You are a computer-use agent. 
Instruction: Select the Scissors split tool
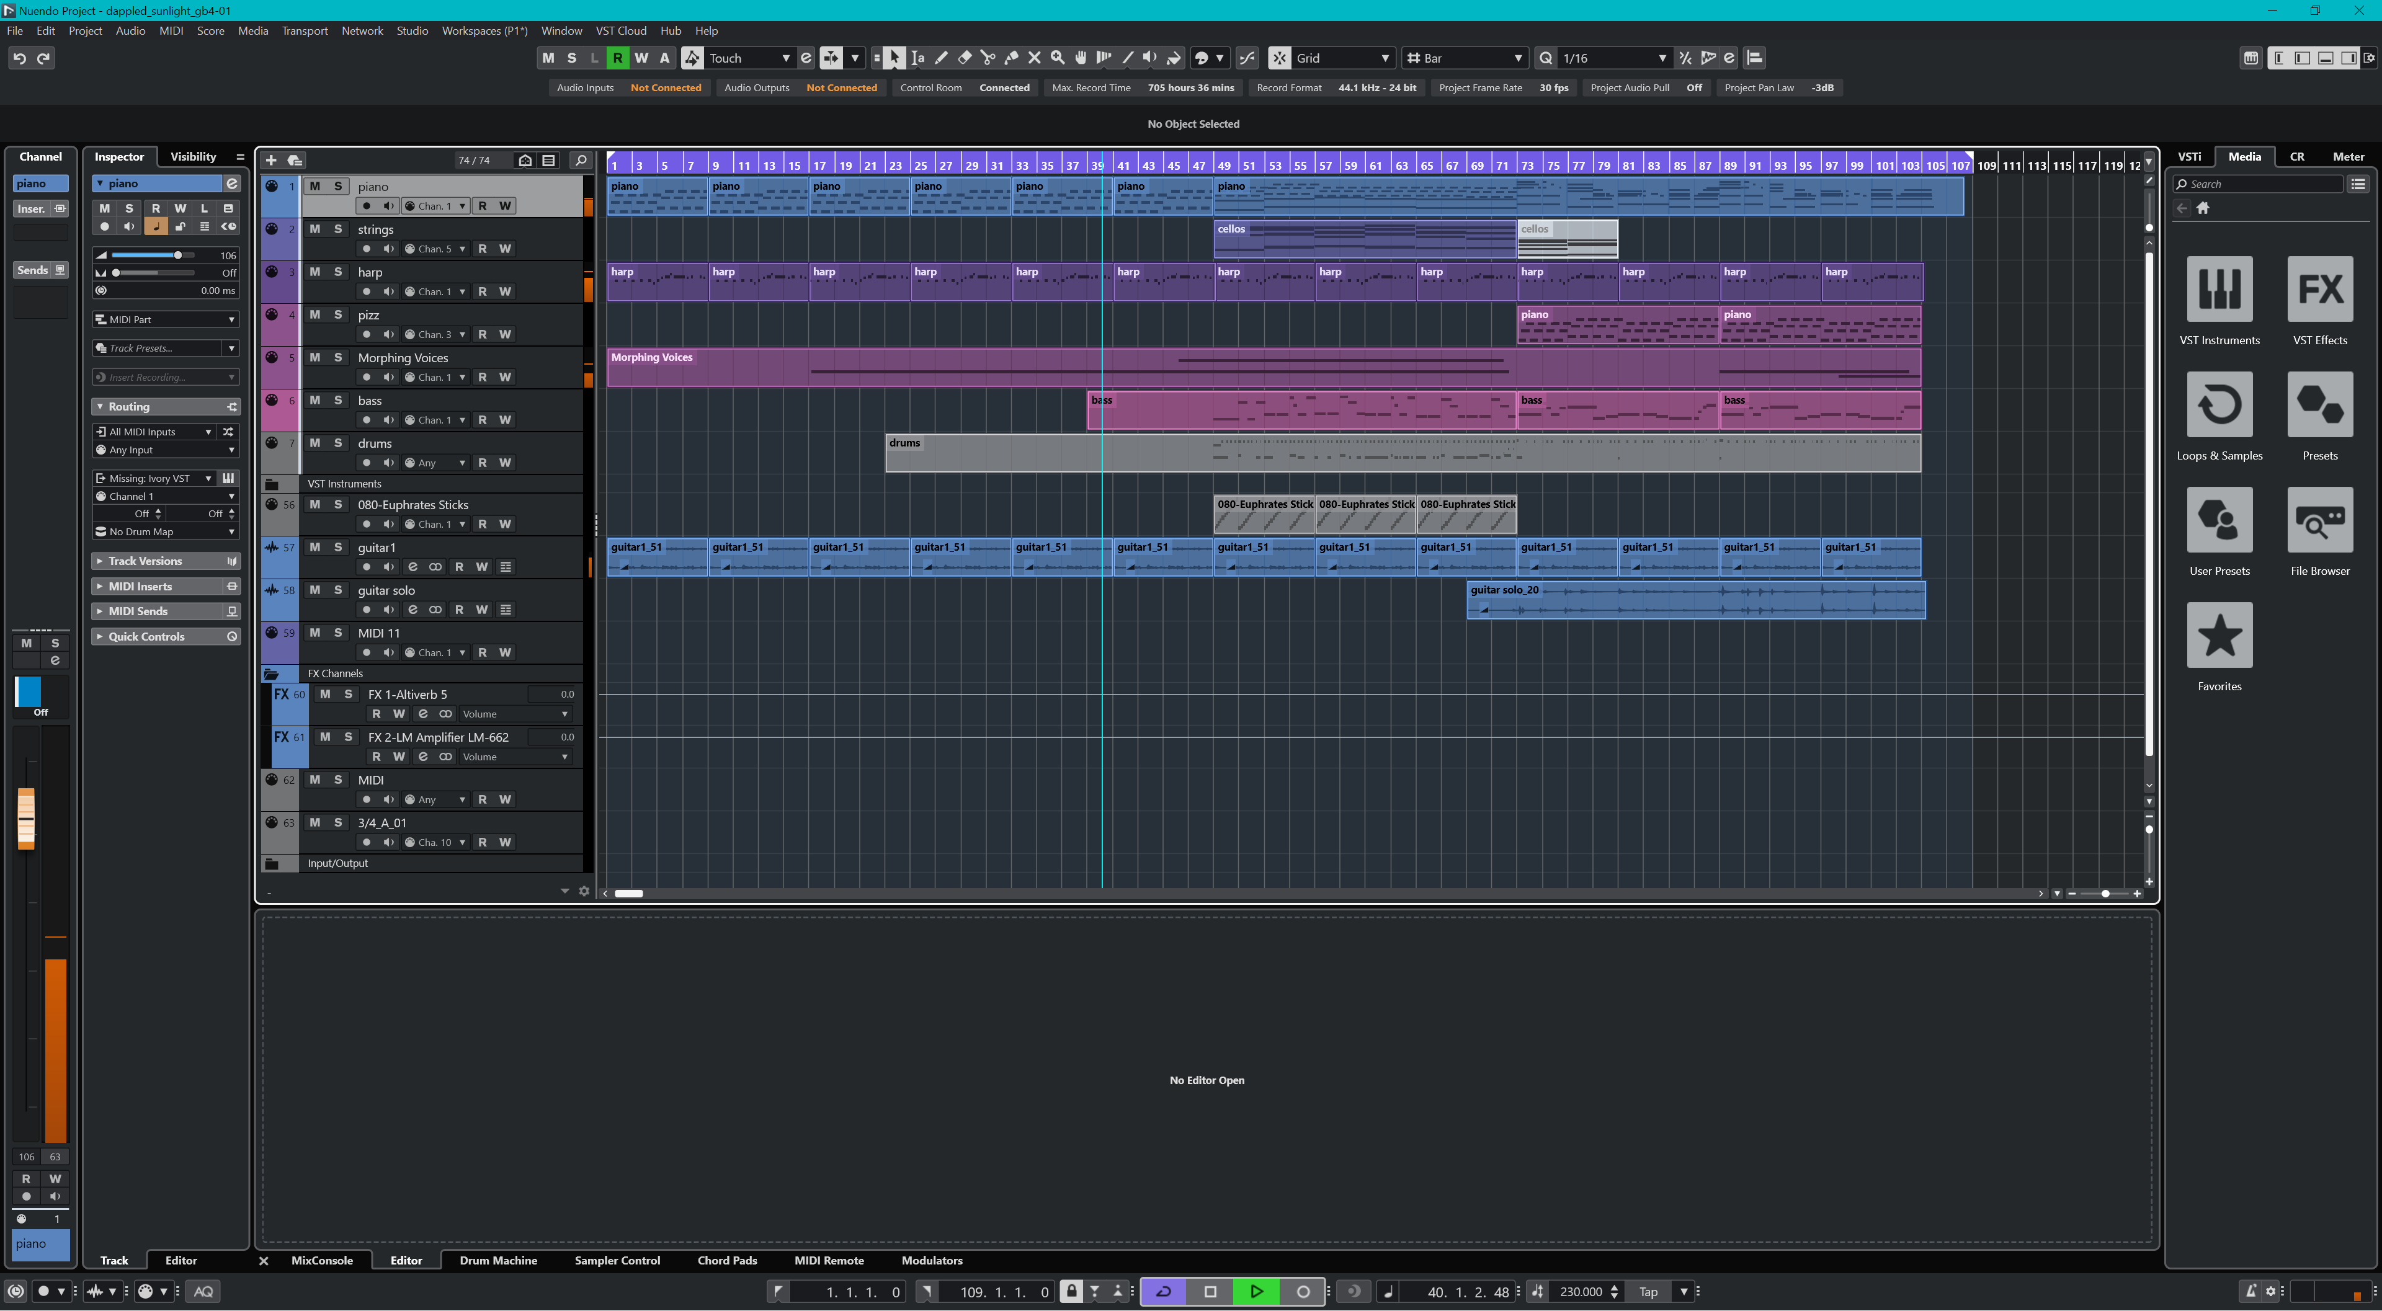[x=988, y=58]
